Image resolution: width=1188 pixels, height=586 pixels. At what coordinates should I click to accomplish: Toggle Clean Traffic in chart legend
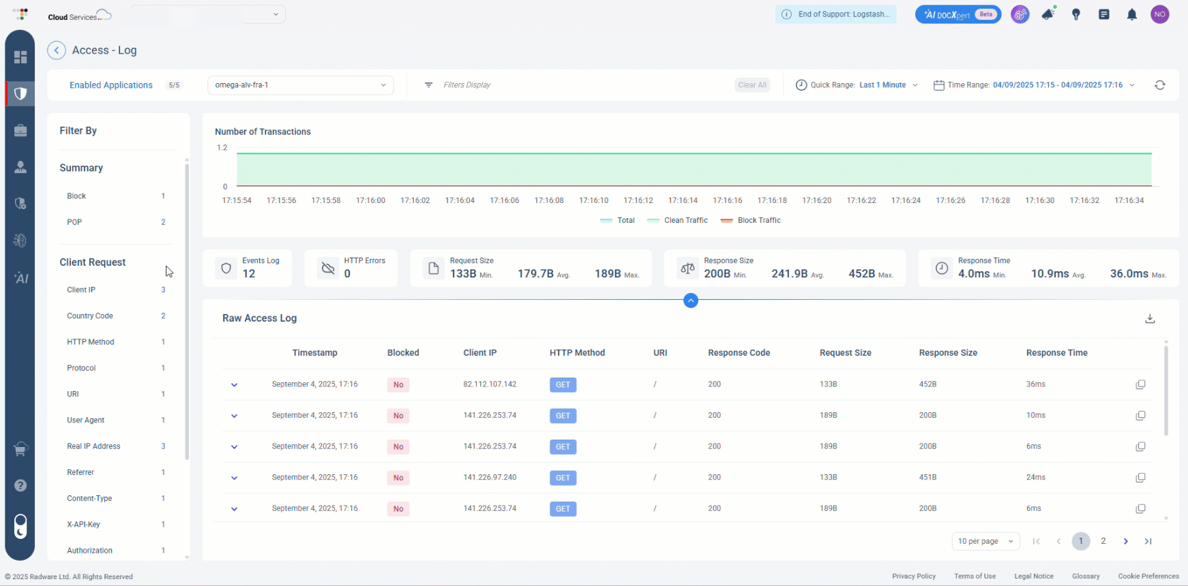pos(678,220)
